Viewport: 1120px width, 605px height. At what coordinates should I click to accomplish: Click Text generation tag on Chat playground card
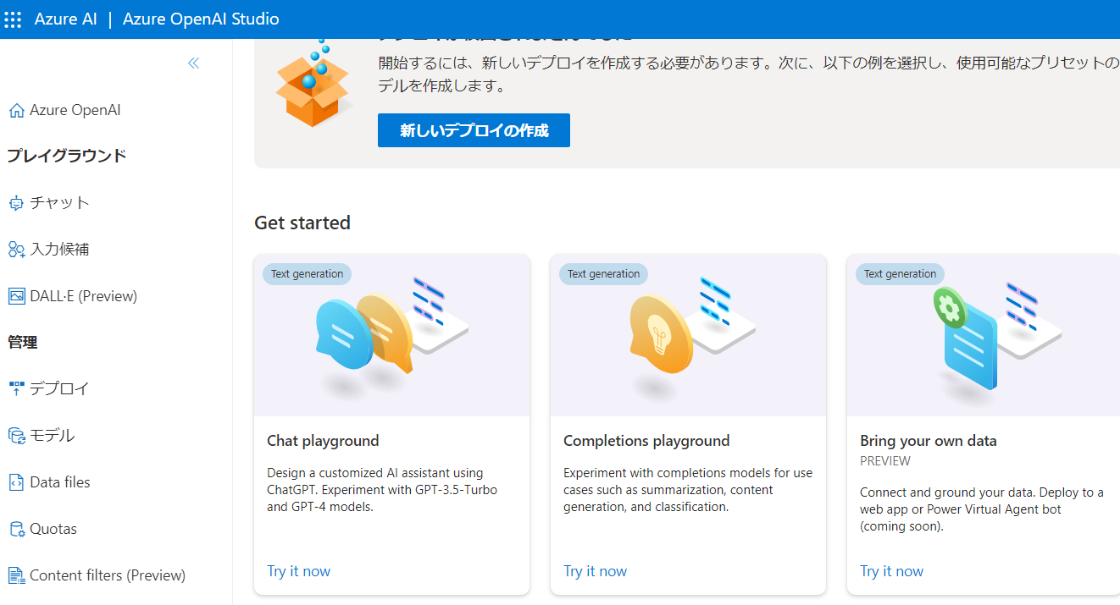click(307, 274)
